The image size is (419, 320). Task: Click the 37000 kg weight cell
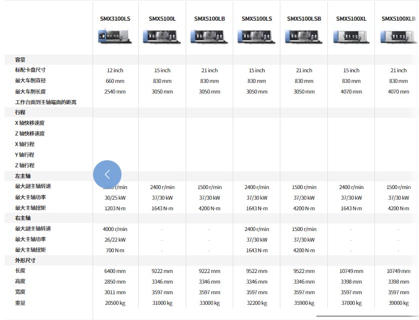351,303
